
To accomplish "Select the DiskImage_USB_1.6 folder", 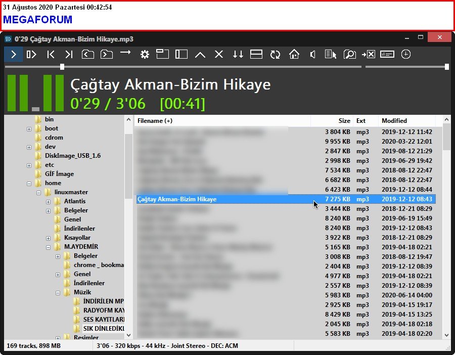I will tap(73, 156).
